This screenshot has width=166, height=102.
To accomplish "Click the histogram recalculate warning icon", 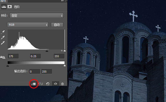I will click(3, 57).
